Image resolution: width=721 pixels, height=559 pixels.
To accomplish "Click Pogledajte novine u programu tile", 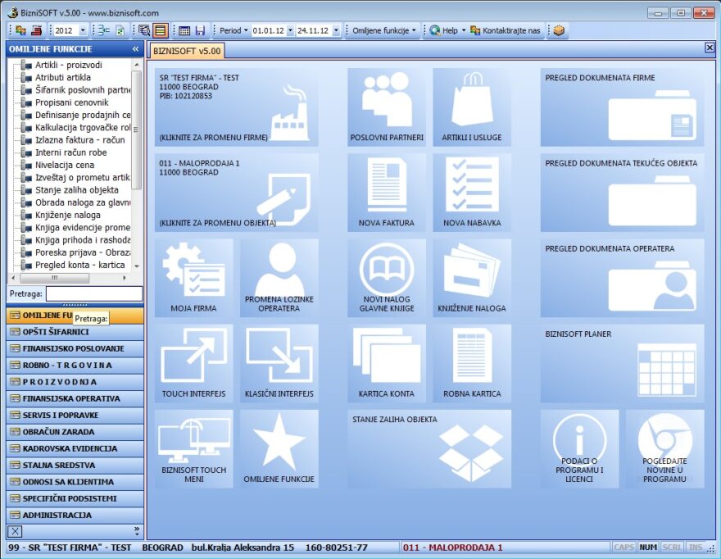I will coord(665,449).
